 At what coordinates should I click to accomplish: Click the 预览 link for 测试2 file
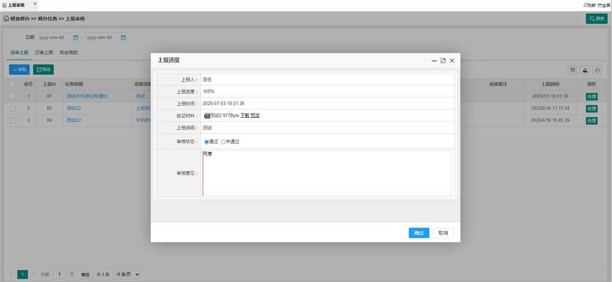(255, 116)
